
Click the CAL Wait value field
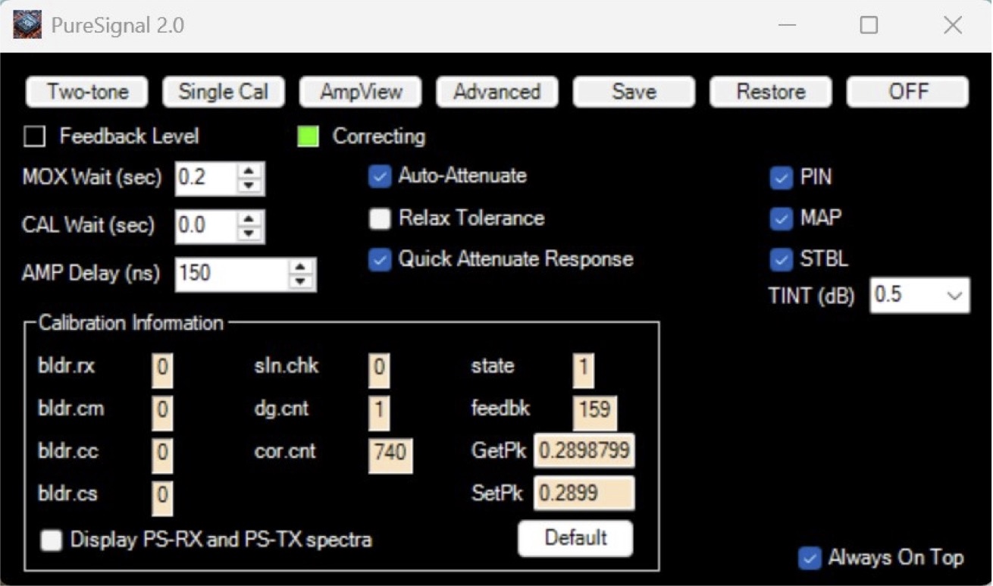[206, 226]
